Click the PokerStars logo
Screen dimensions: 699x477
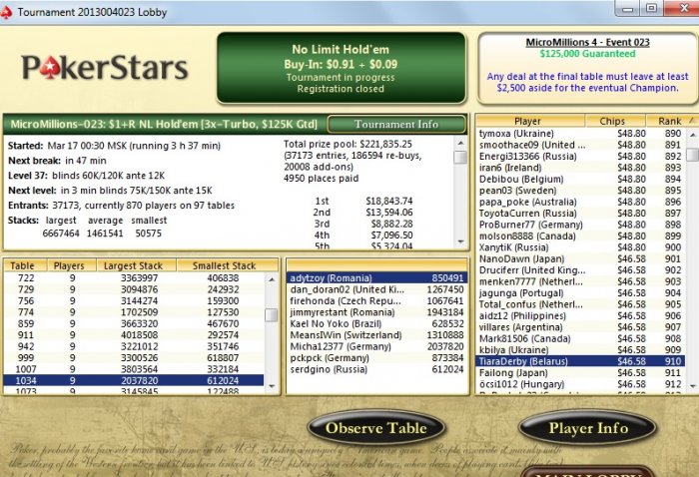[105, 68]
